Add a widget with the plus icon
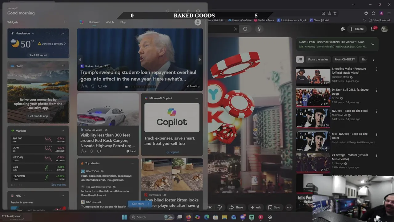Screen dimensions: 394x222 [x=65, y=22]
